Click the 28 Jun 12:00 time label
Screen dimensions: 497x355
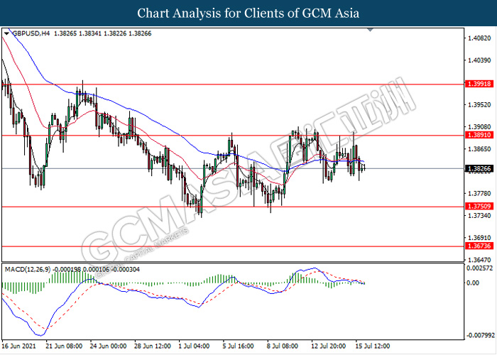click(153, 346)
